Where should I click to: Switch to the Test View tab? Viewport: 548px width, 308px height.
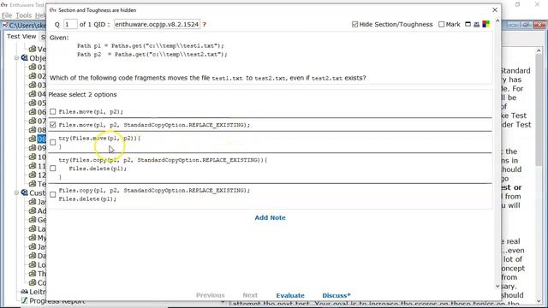coord(21,36)
